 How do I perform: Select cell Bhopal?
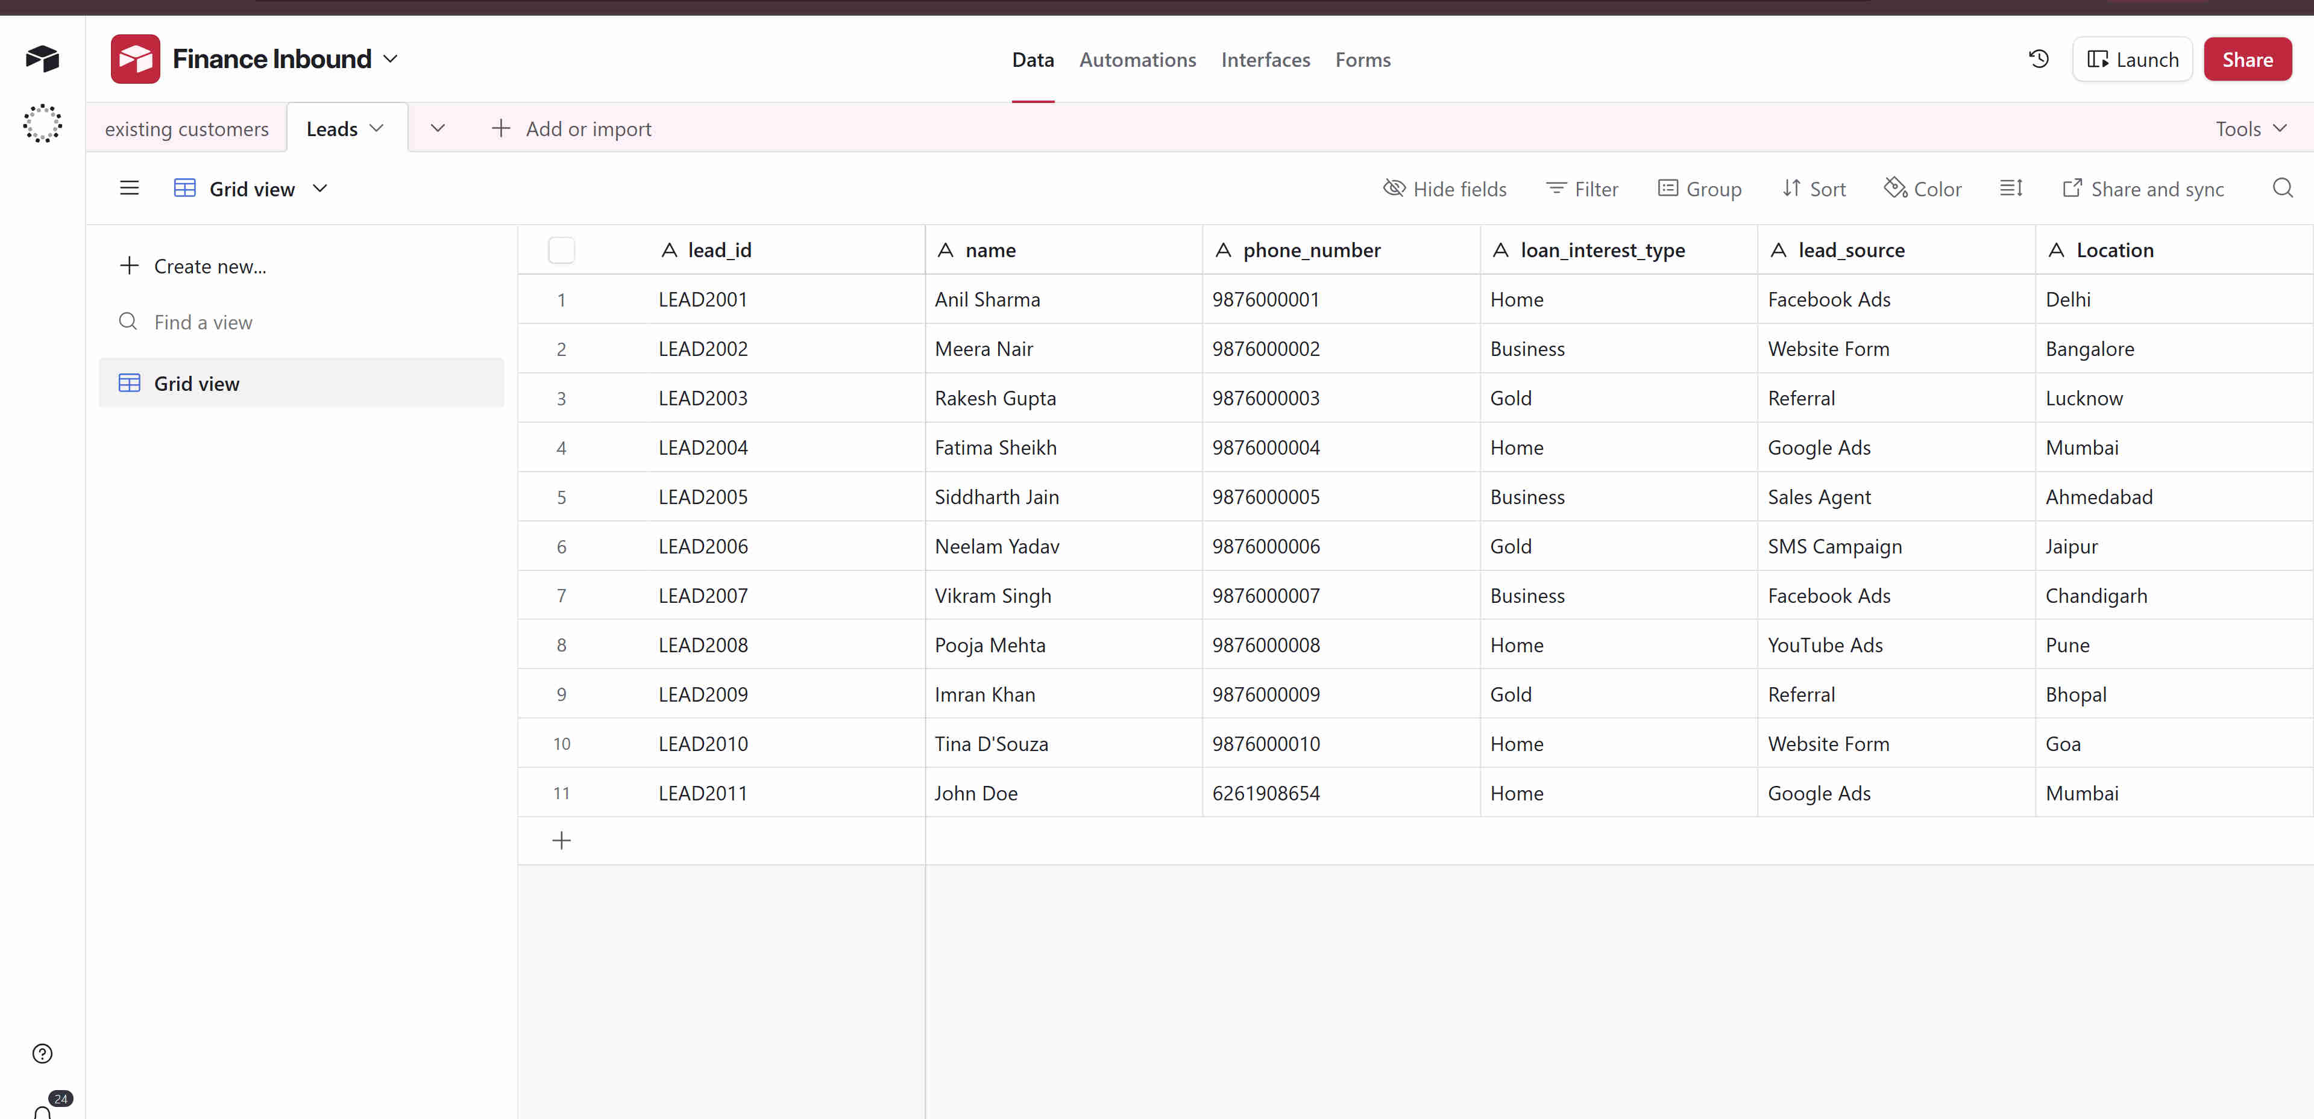(x=2174, y=694)
